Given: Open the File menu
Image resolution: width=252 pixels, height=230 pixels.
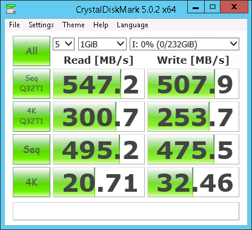Looking at the screenshot, I should pyautogui.click(x=15, y=25).
